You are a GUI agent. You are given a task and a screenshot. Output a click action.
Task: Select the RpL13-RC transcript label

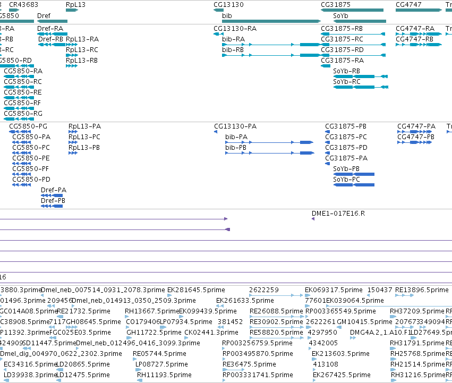point(82,49)
